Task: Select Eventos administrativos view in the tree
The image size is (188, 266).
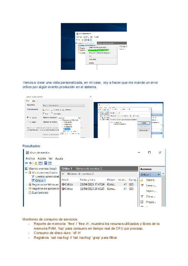Action: pyautogui.click(x=47, y=177)
